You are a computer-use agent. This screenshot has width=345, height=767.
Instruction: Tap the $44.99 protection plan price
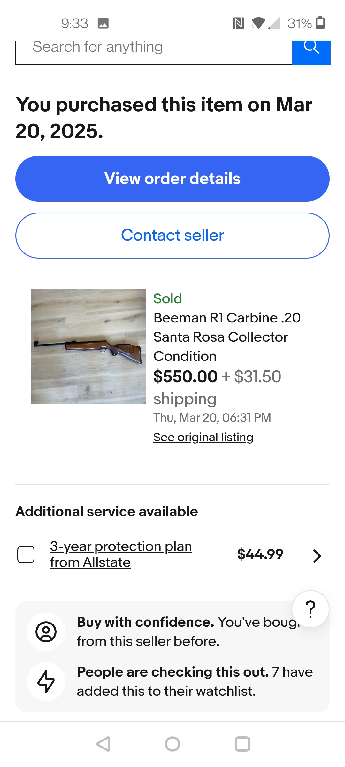point(260,554)
